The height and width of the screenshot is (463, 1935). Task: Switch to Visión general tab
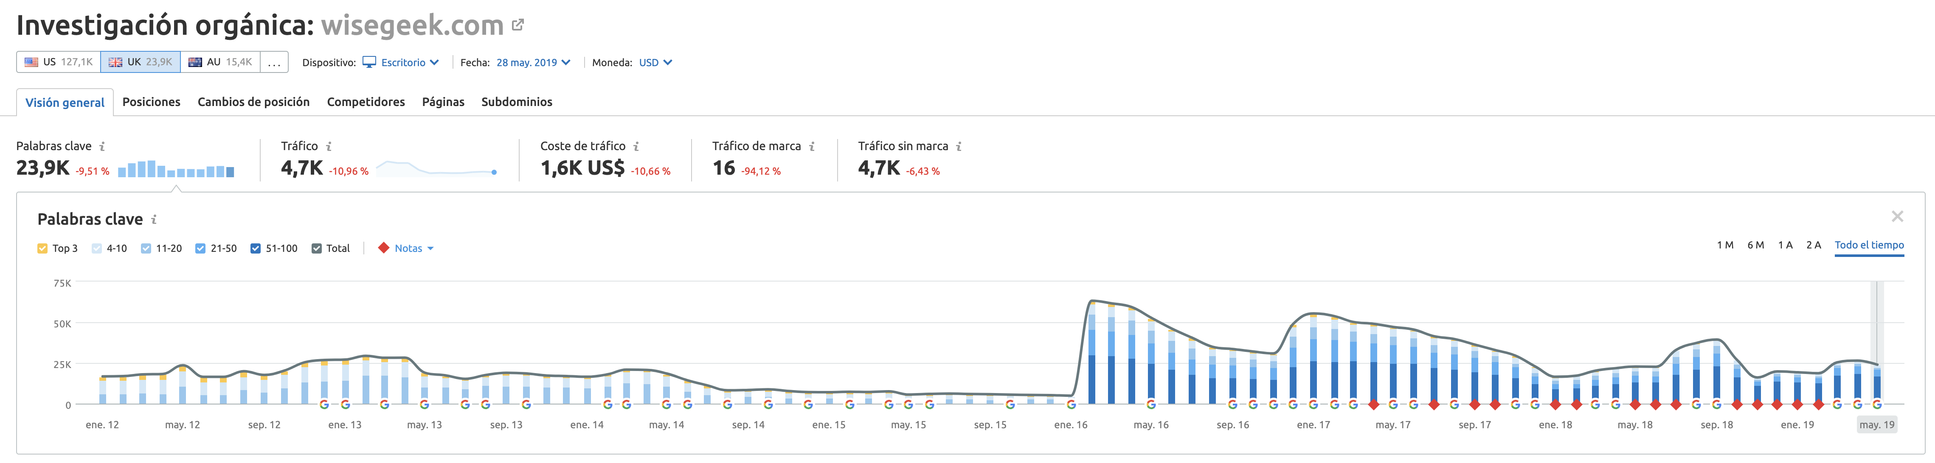65,102
